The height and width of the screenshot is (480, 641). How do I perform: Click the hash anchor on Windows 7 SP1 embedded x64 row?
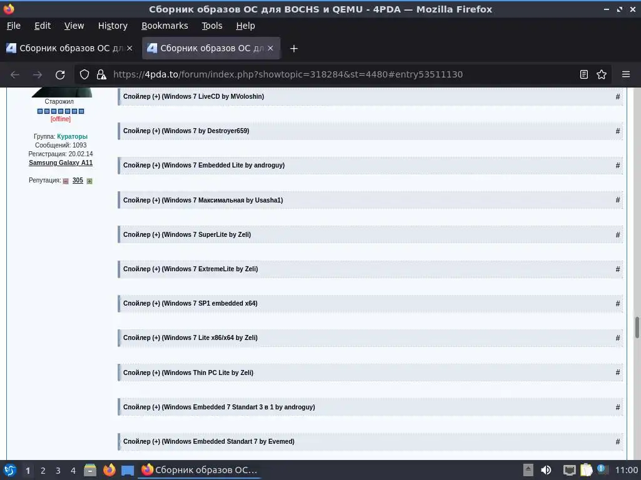[x=618, y=303]
